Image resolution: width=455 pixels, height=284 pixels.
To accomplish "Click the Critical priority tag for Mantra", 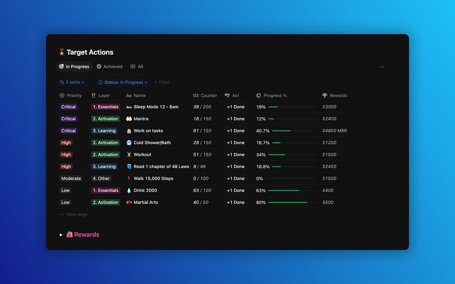I will click(x=68, y=119).
